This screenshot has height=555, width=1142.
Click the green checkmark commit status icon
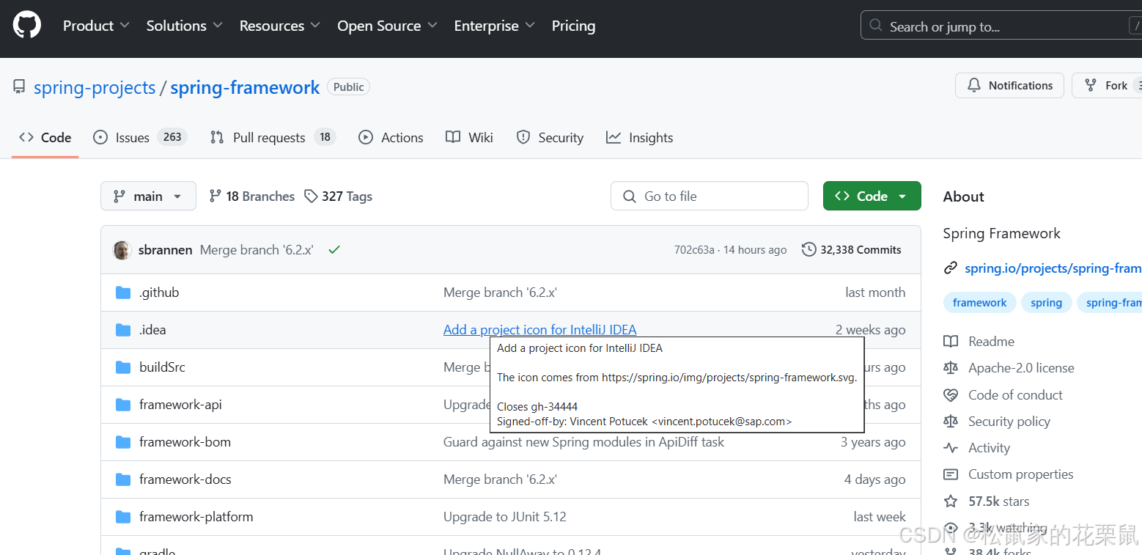pyautogui.click(x=334, y=250)
